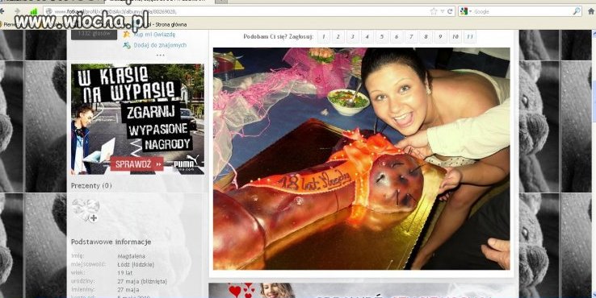Go forward with the browser forward arrow
This screenshot has width=596, height=298.
click(x=18, y=12)
